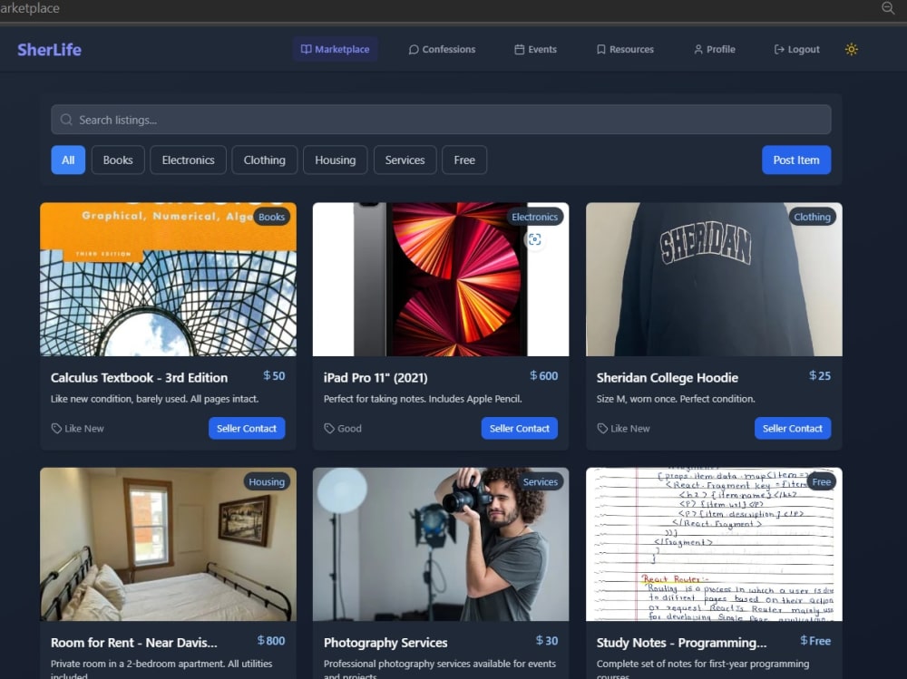Screen dimensions: 907x679
Task: Go to the Marketplace nav tab
Action: click(335, 49)
